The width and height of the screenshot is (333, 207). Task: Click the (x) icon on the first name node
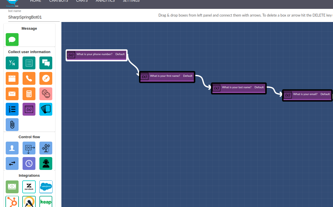pyautogui.click(x=145, y=77)
